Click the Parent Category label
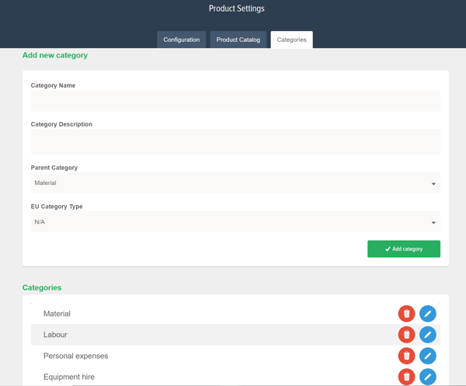Image resolution: width=466 pixels, height=386 pixels. [54, 168]
